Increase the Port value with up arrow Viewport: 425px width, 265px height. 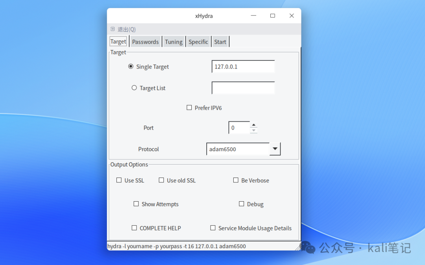tap(254, 125)
